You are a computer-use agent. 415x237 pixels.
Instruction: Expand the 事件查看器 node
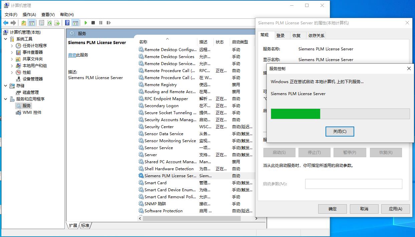tap(12, 52)
